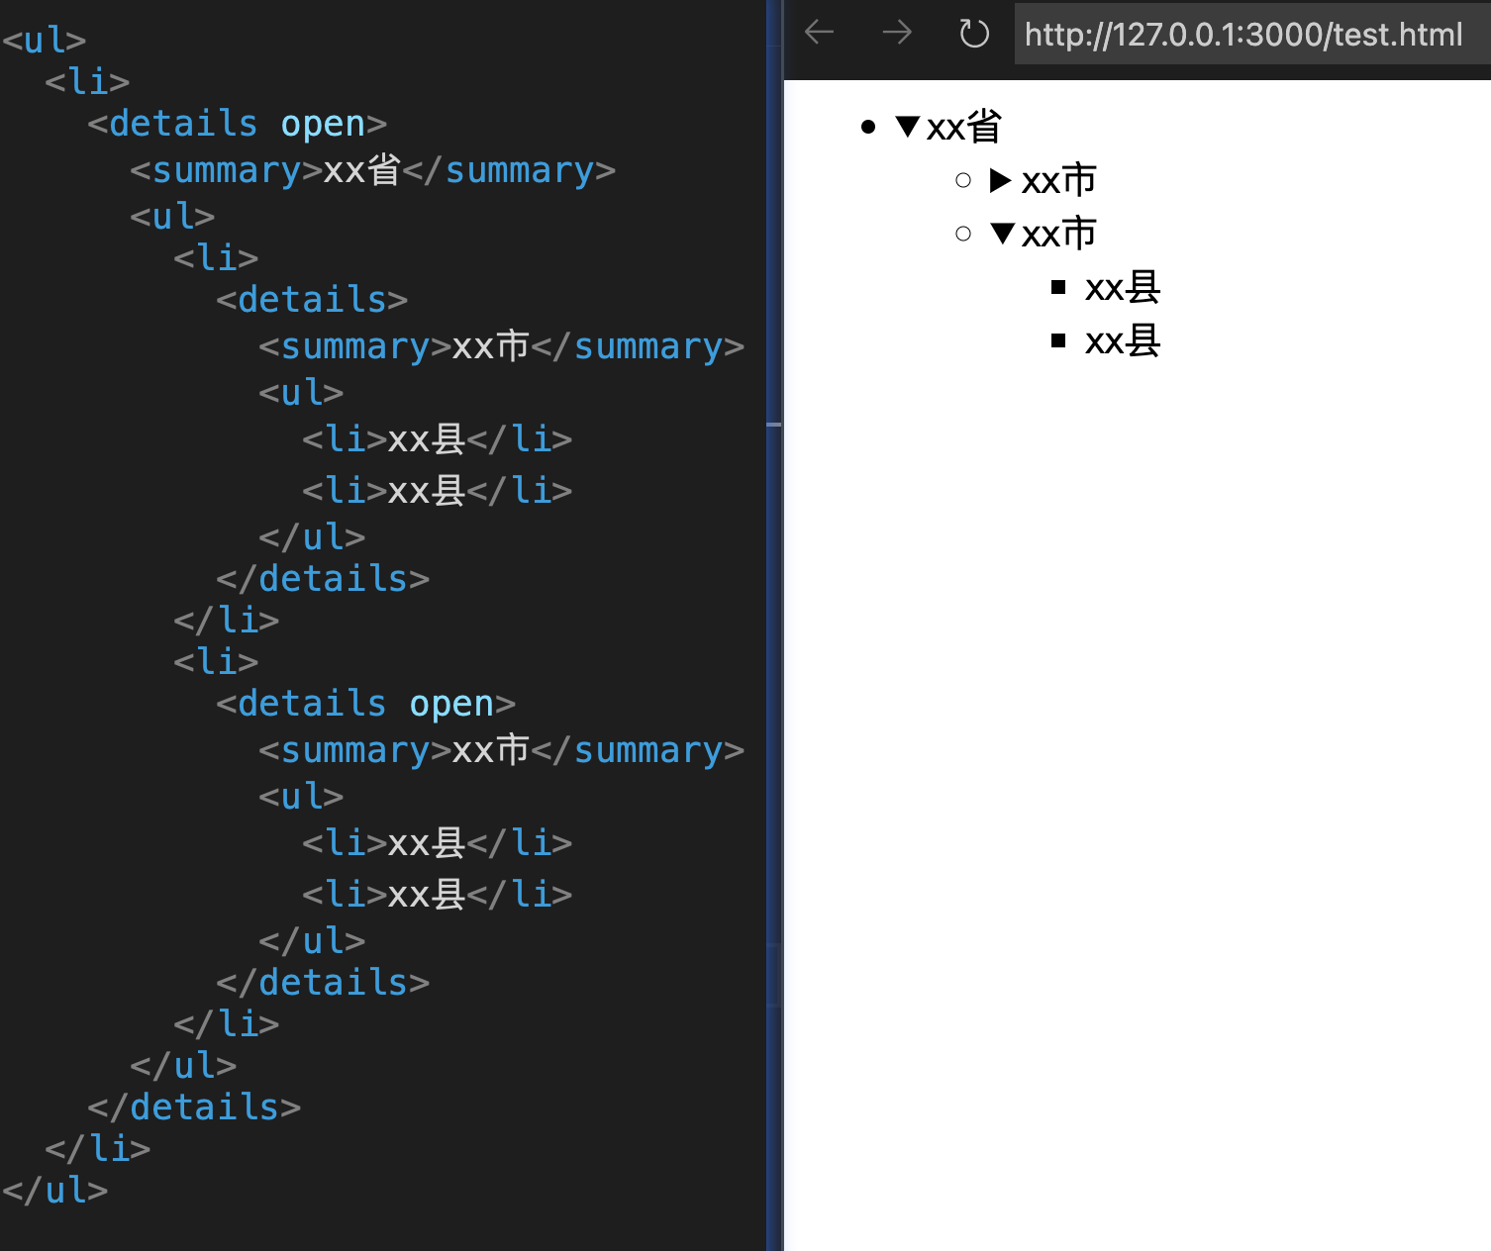Click the opening <ul> tag on first line
This screenshot has width=1491, height=1251.
(x=45, y=41)
